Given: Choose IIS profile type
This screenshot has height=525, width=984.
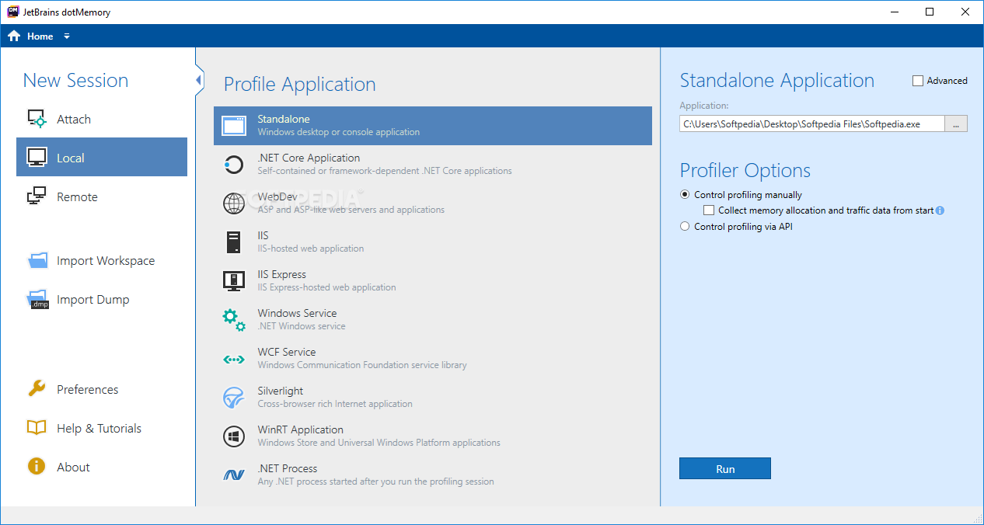Looking at the screenshot, I should (433, 242).
